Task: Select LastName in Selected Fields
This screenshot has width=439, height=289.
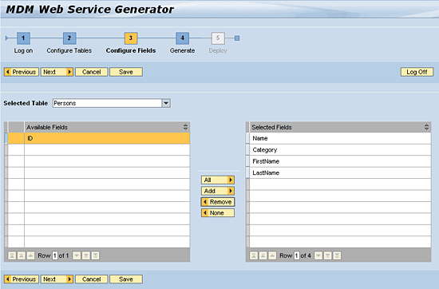Action: point(340,172)
